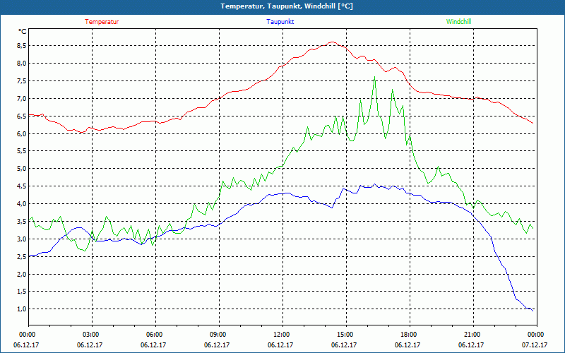Click the 6,0 y-axis value
Screen dimensions: 565x353
[x=22, y=133]
